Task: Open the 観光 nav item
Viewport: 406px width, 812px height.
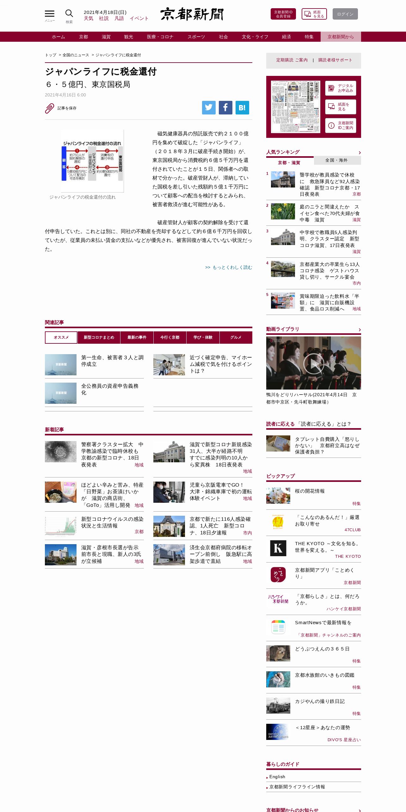Action: tap(129, 37)
